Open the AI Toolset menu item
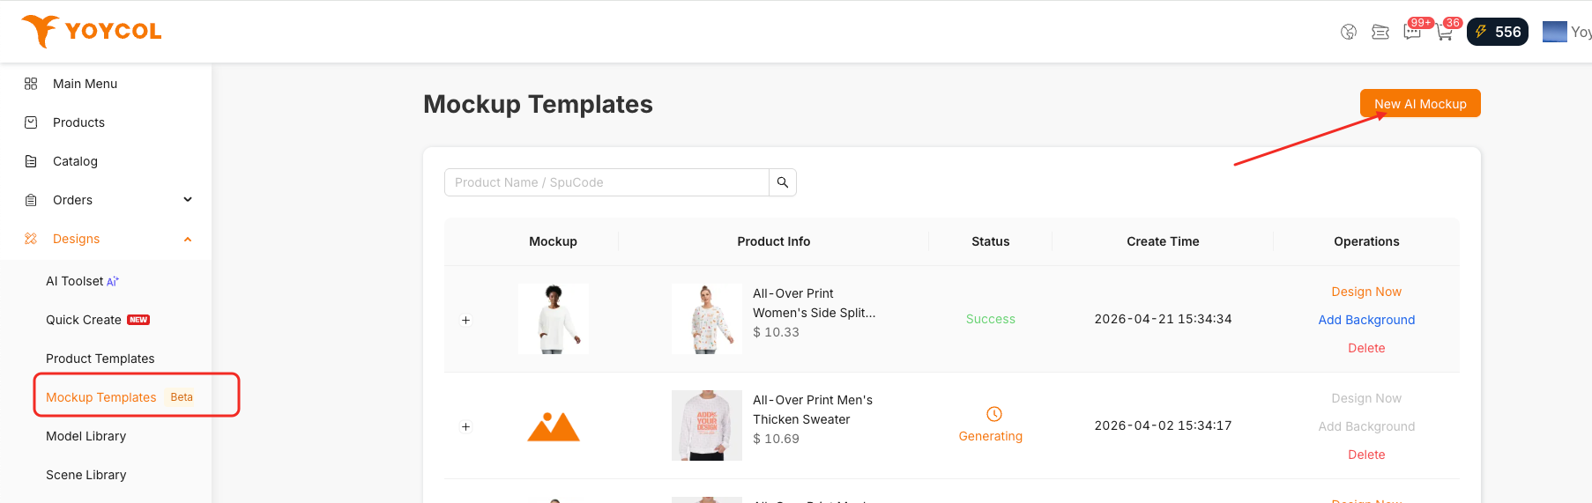Image resolution: width=1592 pixels, height=503 pixels. point(83,281)
